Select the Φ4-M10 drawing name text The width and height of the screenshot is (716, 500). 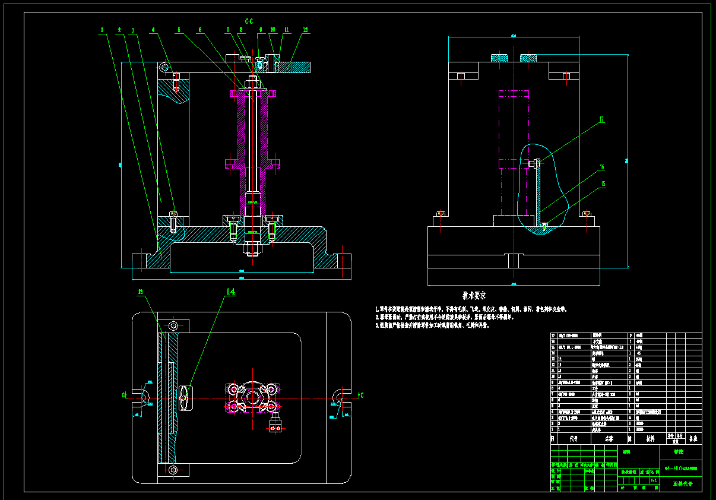(680, 468)
